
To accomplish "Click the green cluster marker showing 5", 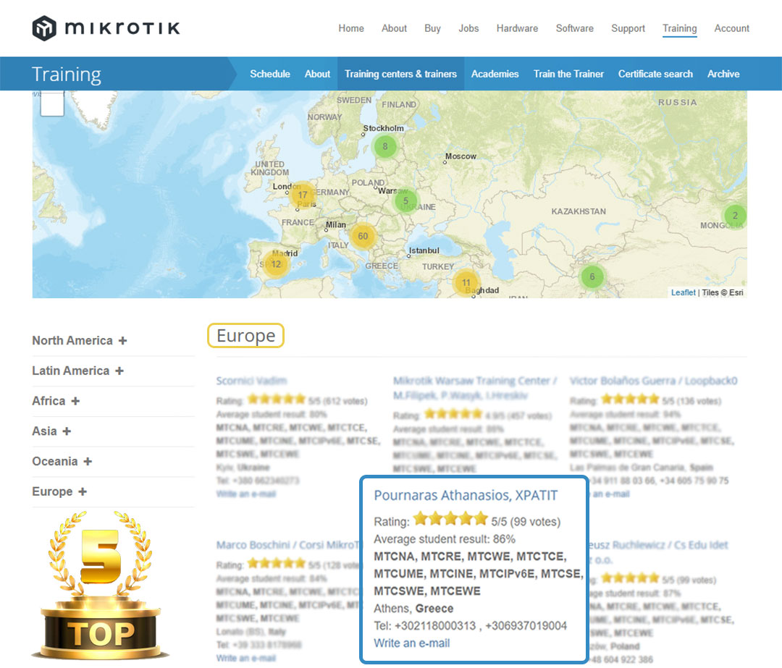I will coord(406,201).
